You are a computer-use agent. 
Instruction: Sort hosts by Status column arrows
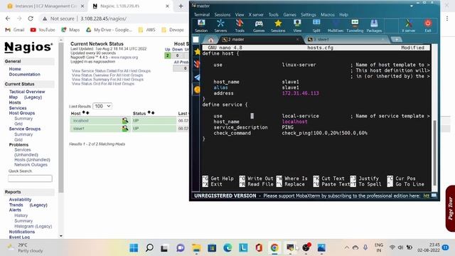pyautogui.click(x=151, y=112)
